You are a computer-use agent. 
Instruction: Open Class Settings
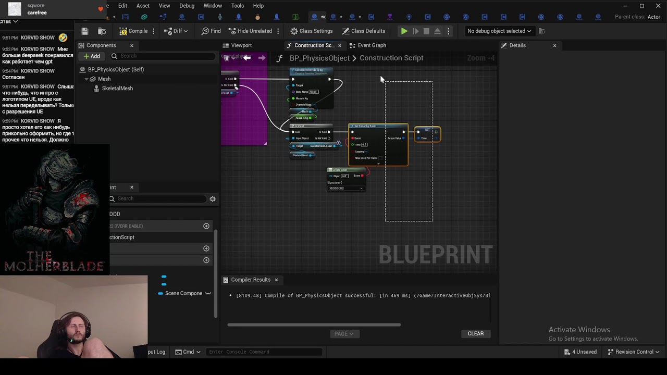pos(312,31)
